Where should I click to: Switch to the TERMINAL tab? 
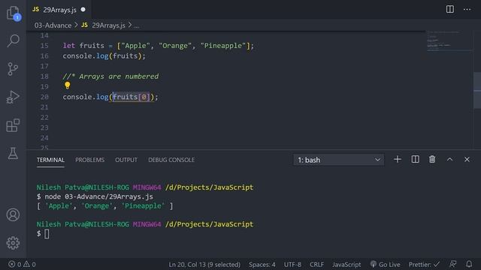pyautogui.click(x=50, y=160)
